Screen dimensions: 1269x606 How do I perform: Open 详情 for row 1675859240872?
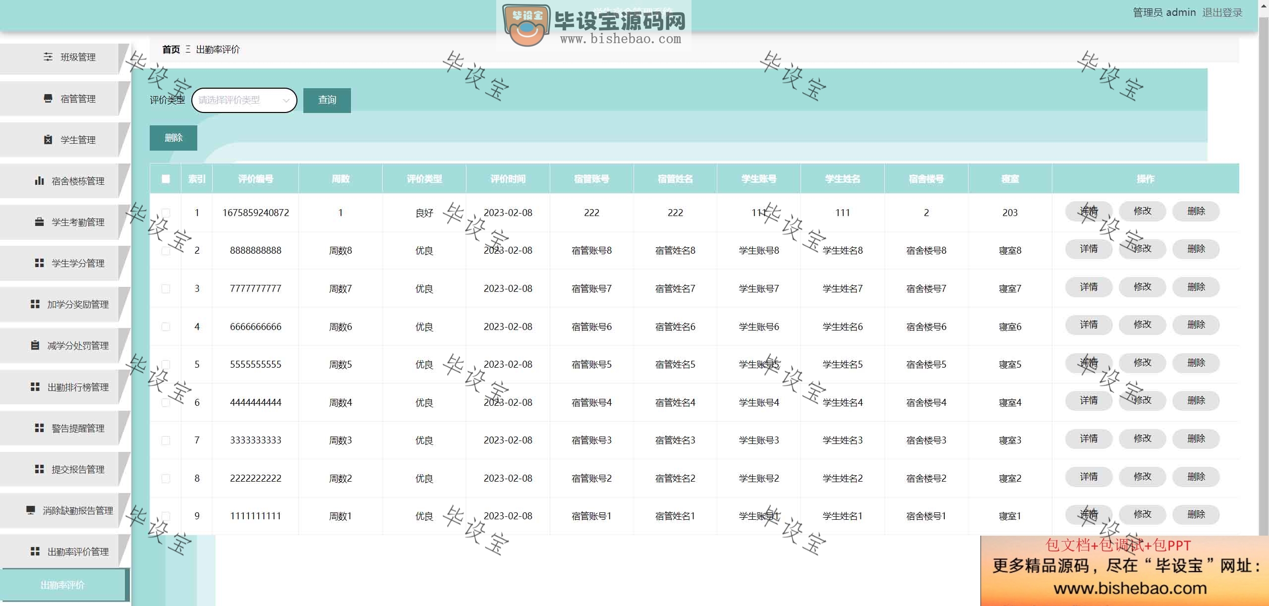(1089, 211)
